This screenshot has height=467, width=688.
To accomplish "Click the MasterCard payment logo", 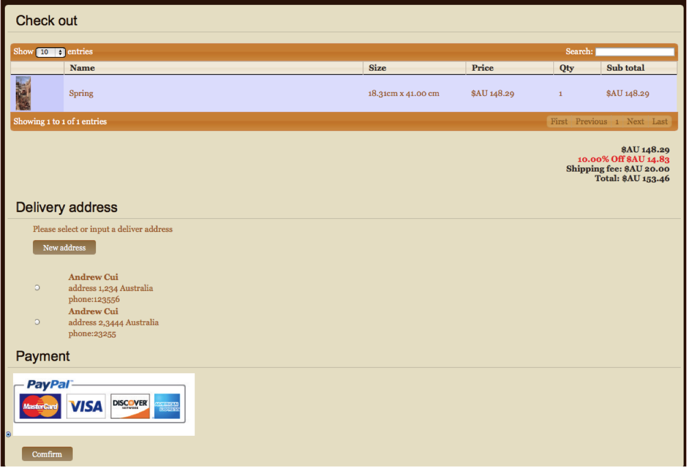I will coord(41,406).
